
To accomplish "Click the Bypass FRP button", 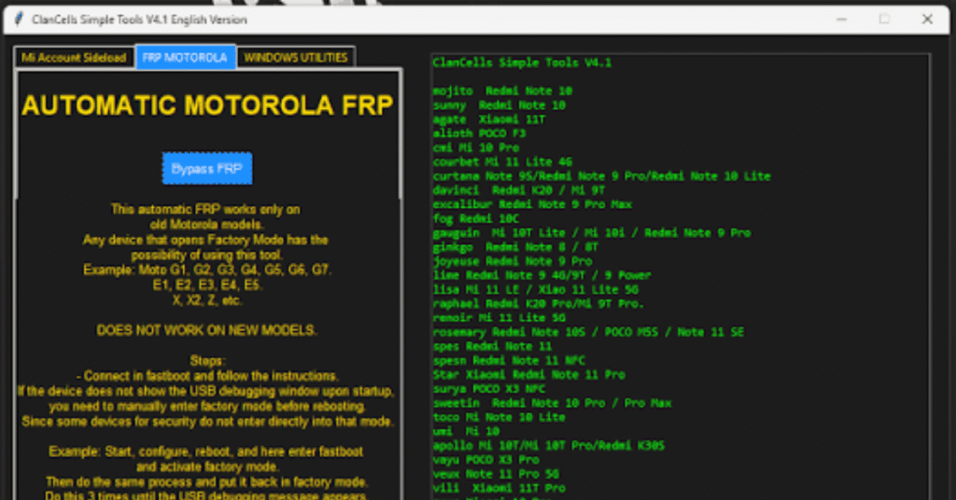I will (207, 169).
